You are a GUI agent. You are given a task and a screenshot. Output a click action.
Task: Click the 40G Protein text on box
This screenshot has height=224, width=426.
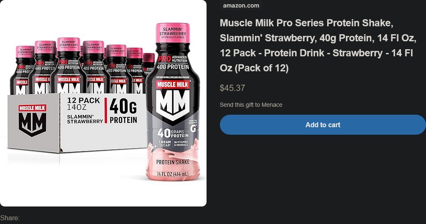coord(123,111)
